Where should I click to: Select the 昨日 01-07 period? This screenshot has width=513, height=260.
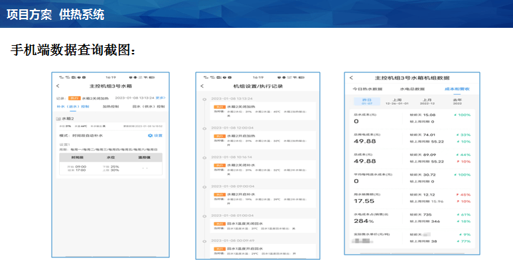click(x=367, y=101)
